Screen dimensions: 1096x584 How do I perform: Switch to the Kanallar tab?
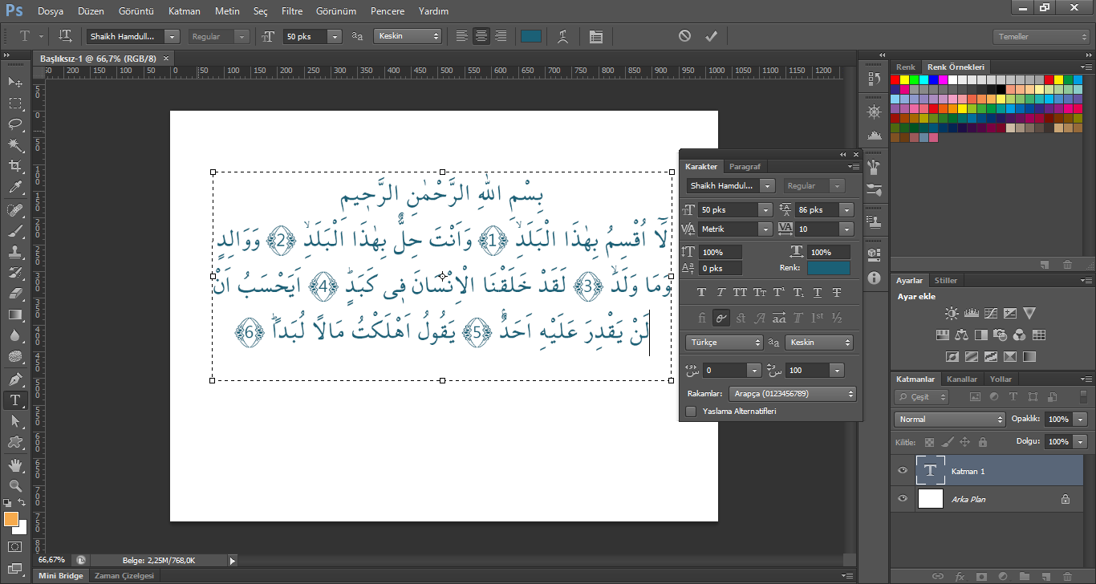pyautogui.click(x=962, y=379)
